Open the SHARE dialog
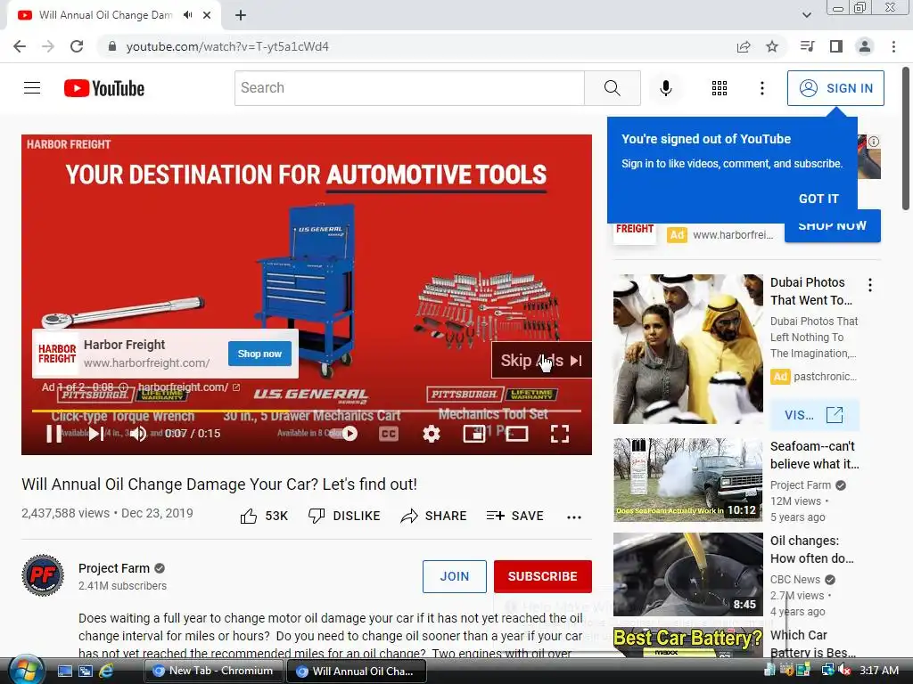Image resolution: width=913 pixels, height=684 pixels. point(434,516)
